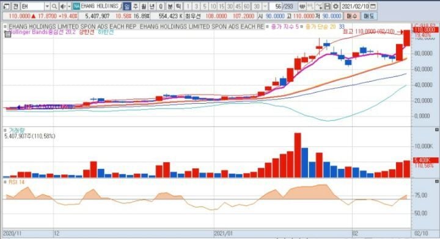Select the 증가 단순 20 legend label
This screenshot has width=440, height=239.
(x=320, y=27)
